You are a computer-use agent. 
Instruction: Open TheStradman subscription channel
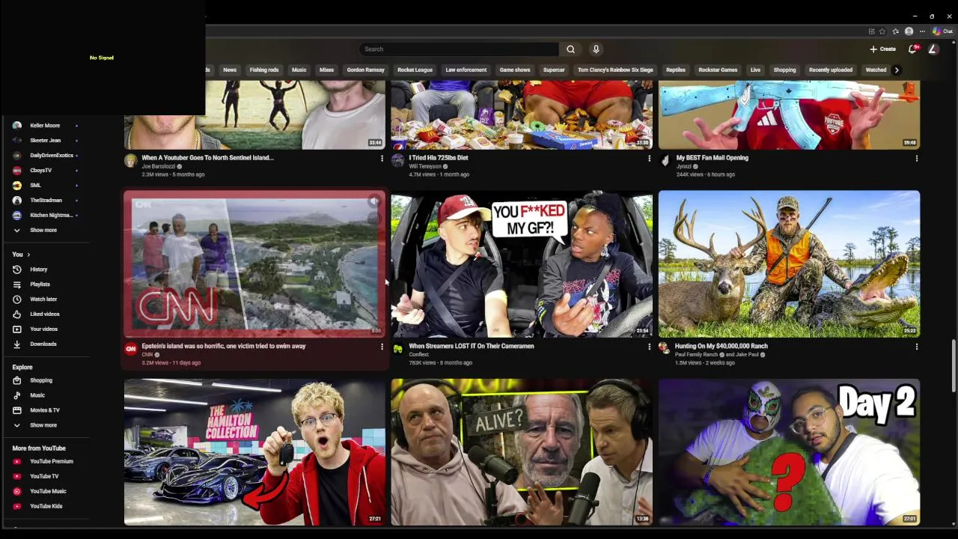(x=45, y=201)
